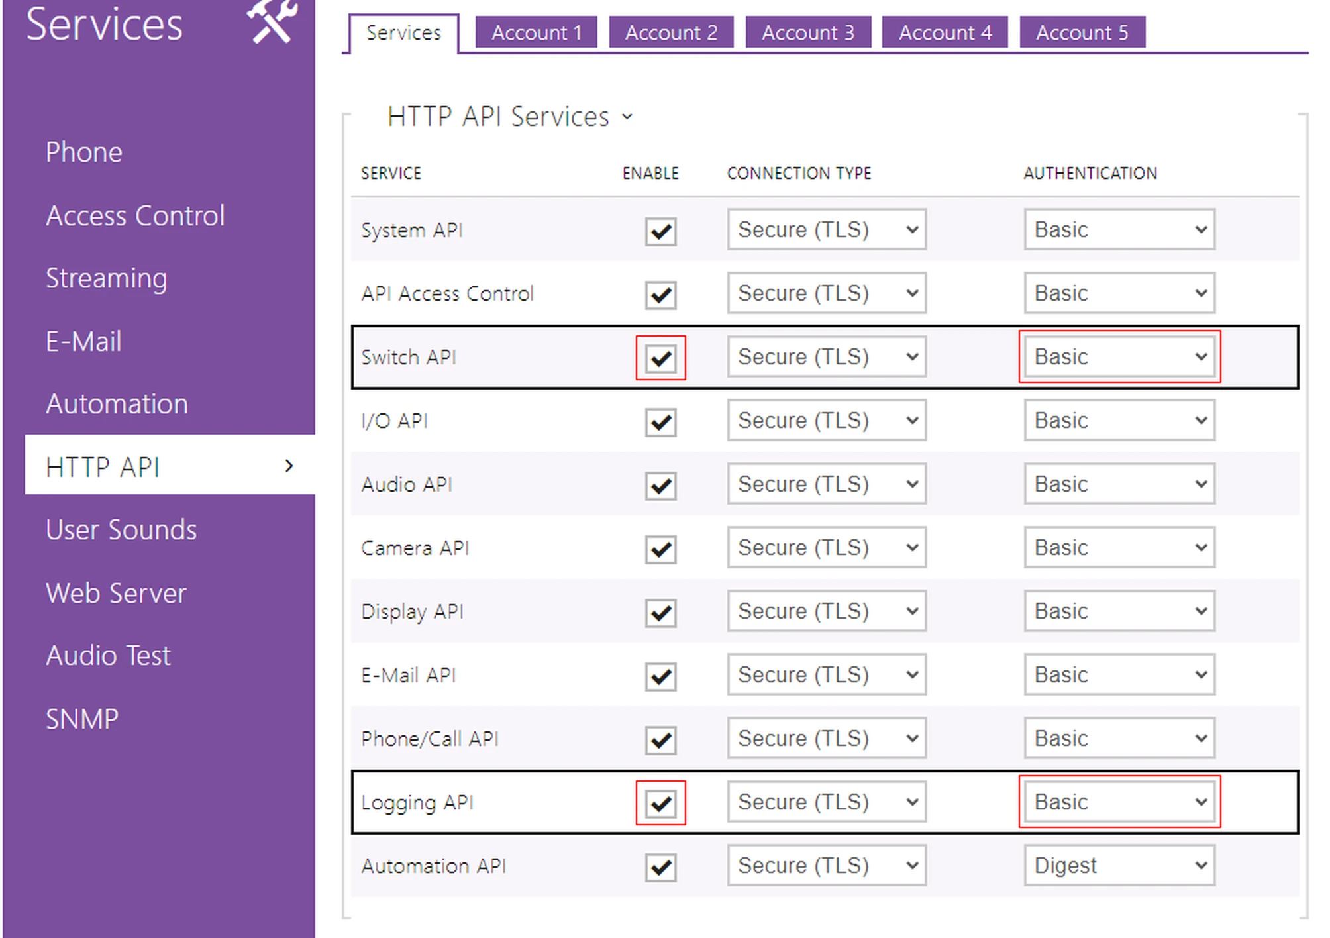Open Switch API connection type dropdown
The width and height of the screenshot is (1330, 938).
coord(826,356)
